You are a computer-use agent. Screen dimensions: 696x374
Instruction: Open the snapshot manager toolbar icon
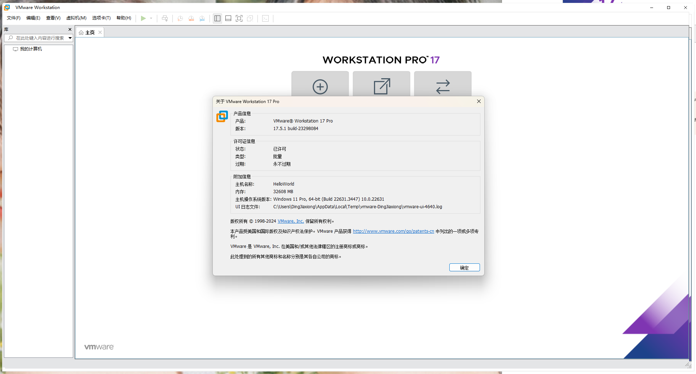[x=202, y=18]
